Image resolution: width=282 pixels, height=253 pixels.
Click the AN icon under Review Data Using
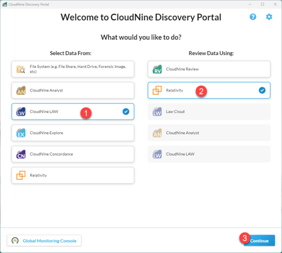157,133
